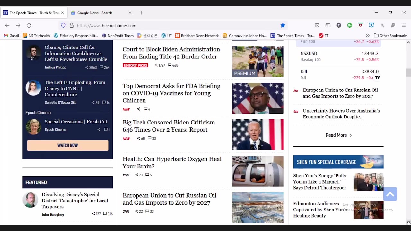Toggle the reader sidebar view icon
The width and height of the screenshot is (411, 231).
point(328,25)
